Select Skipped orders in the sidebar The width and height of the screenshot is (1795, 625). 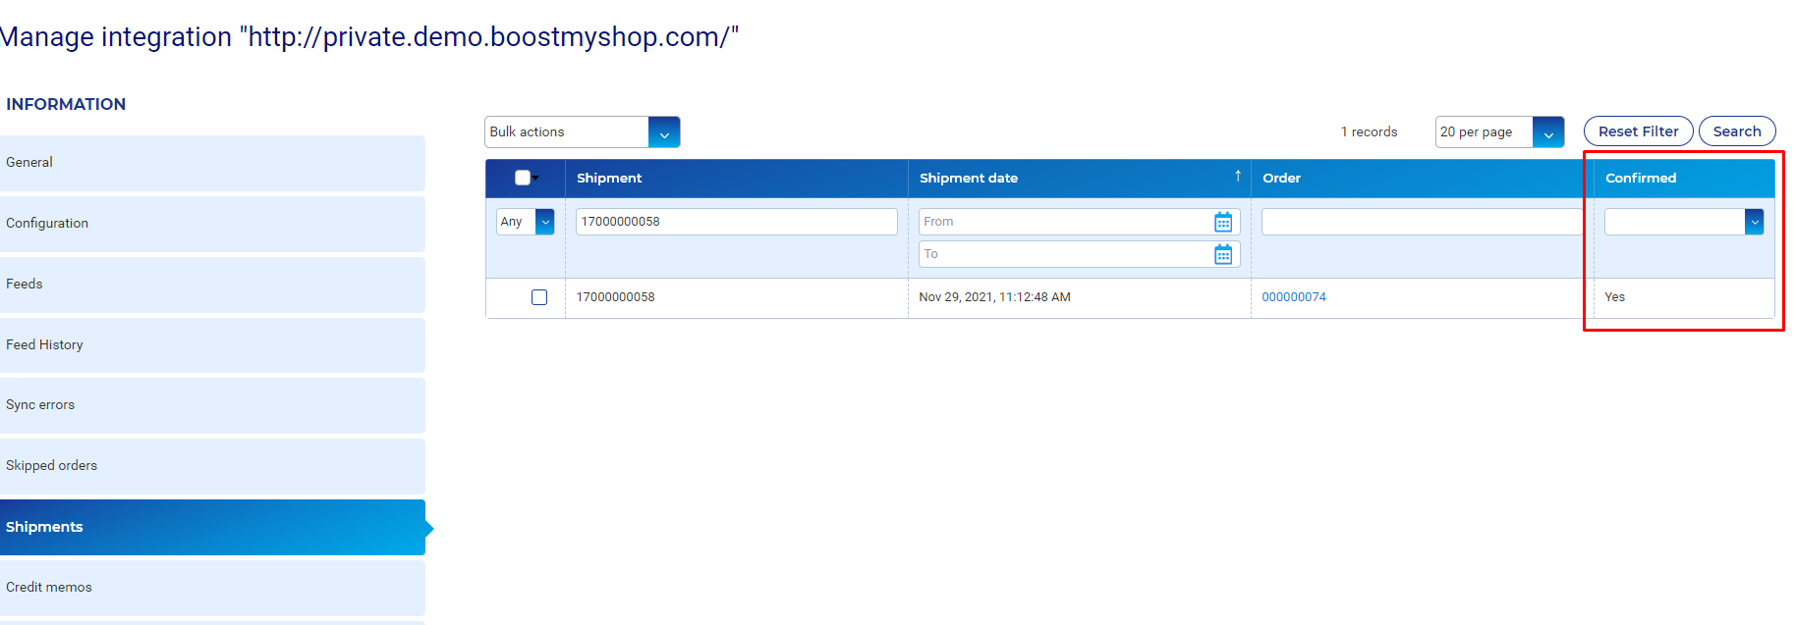(212, 466)
